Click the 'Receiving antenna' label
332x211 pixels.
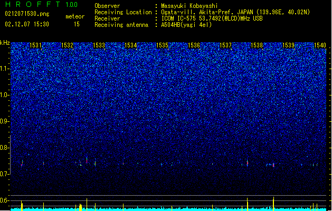click(121, 25)
